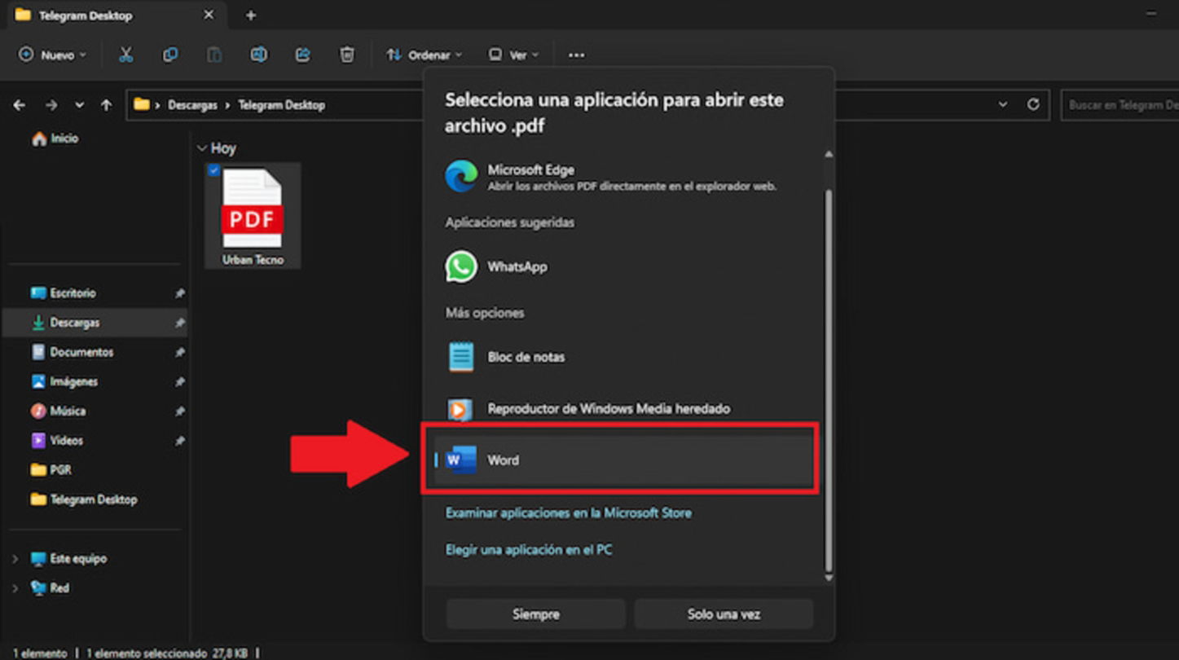The image size is (1179, 660).
Task: Click the Share icon in toolbar
Action: 302,55
